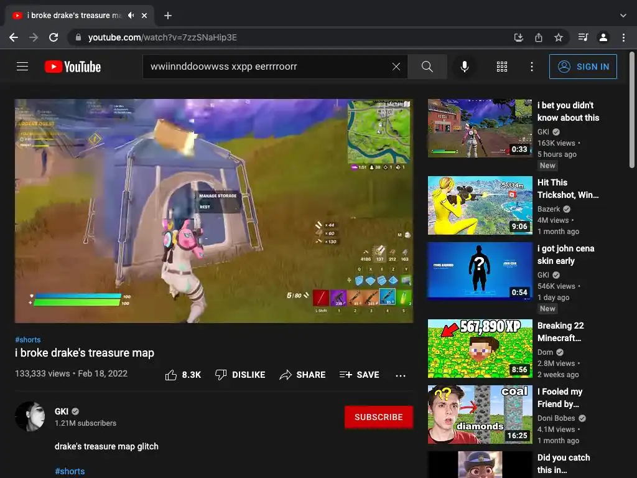Click the DISLIKE button
637x478 pixels.
(240, 375)
